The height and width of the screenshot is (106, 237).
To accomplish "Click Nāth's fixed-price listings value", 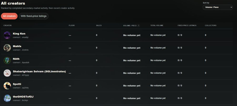I will point(180,60).
